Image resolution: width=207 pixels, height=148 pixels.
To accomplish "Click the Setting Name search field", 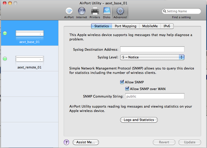I will point(181,11).
